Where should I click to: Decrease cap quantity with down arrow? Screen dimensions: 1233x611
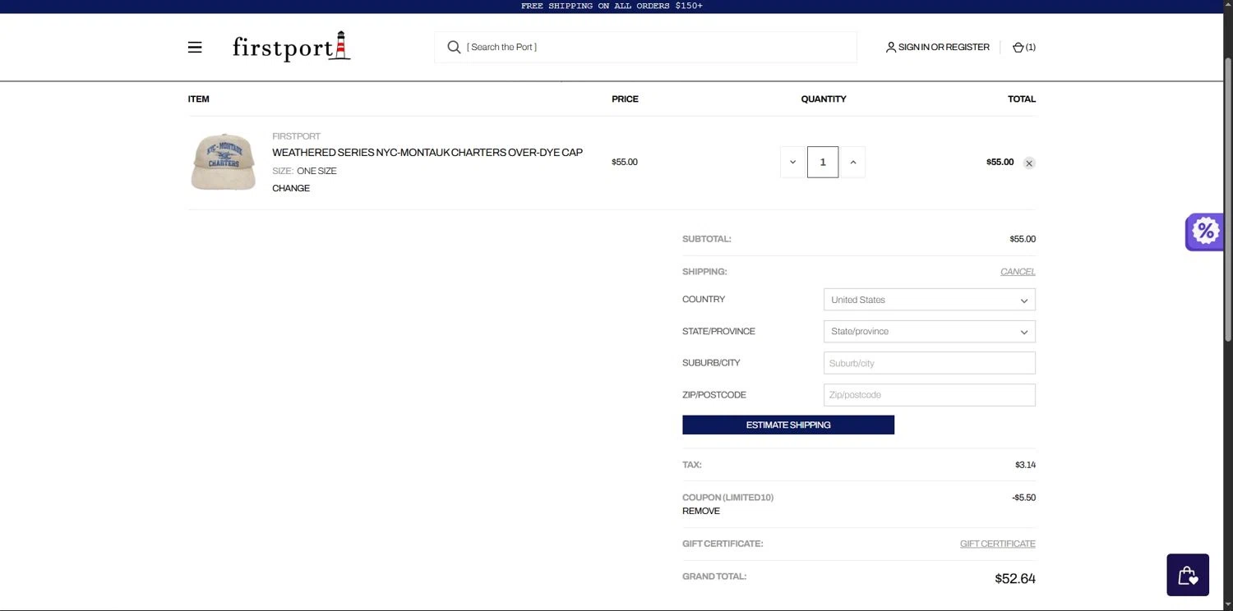click(792, 162)
